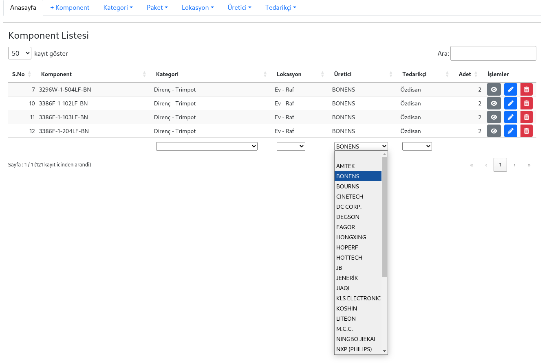
Task: Sort table by Komponent column
Action: [x=92, y=74]
